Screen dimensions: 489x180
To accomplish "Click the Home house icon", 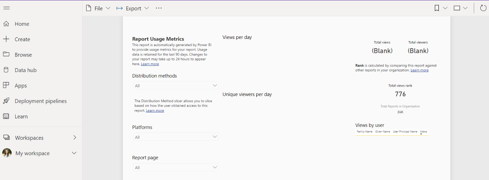I will tap(6, 24).
